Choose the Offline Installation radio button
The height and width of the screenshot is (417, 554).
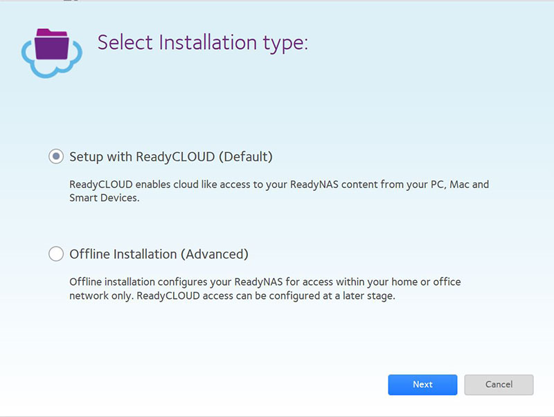click(x=56, y=254)
